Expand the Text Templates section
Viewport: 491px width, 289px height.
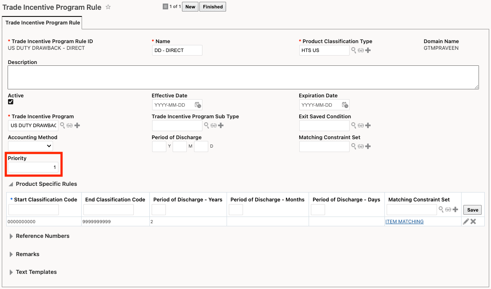(x=11, y=272)
